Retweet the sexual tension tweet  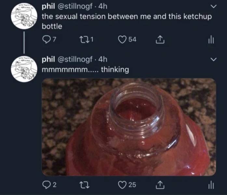(x=84, y=40)
